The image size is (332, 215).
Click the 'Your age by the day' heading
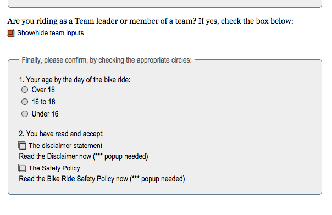(x=75, y=80)
